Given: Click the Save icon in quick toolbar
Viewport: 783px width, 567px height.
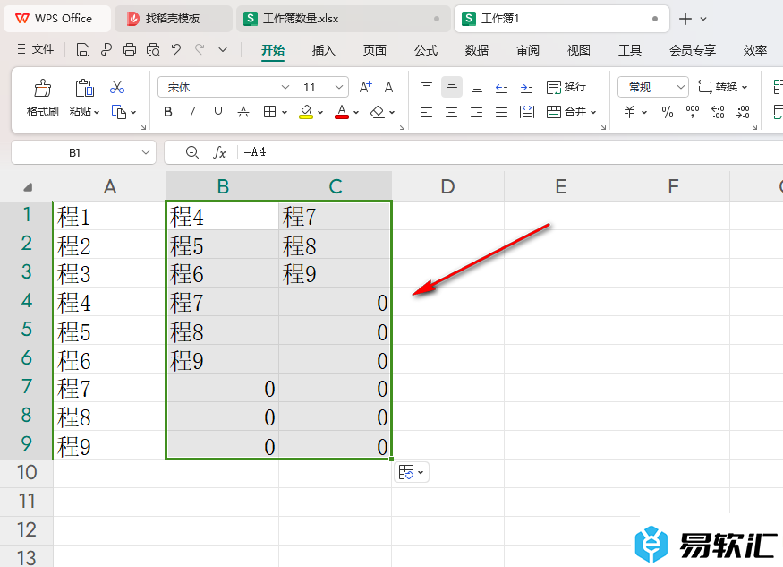Looking at the screenshot, I should [83, 49].
